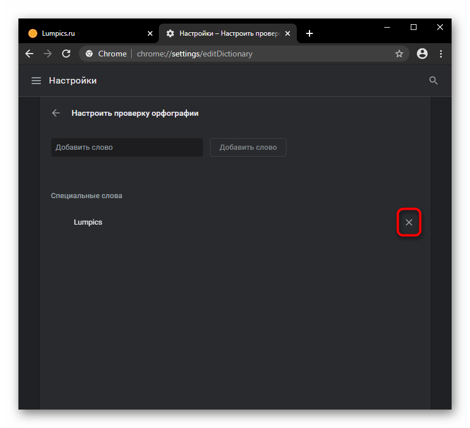This screenshot has height=428, width=470.
Task: Click the Добавить слово text field
Action: (127, 147)
